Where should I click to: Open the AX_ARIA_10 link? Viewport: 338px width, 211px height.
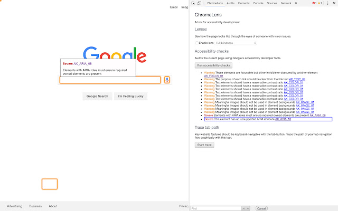[283, 119]
